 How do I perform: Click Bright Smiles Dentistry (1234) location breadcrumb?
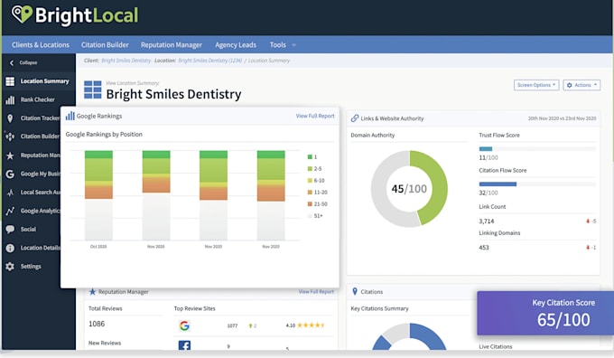209,61
